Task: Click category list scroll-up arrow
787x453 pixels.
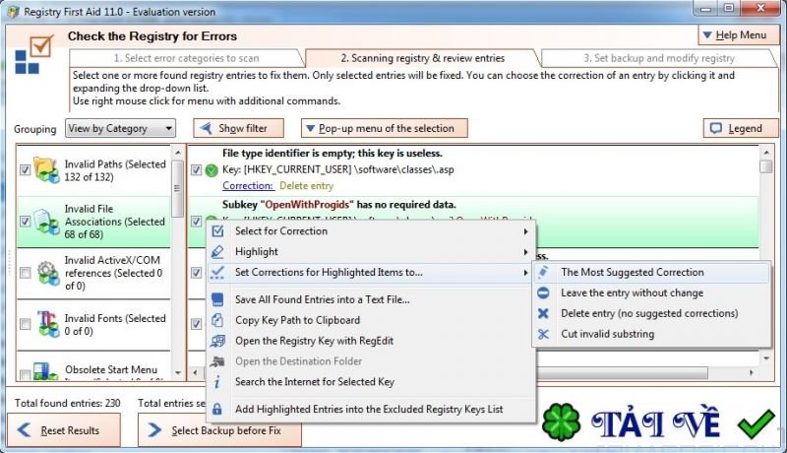Action: 178,153
